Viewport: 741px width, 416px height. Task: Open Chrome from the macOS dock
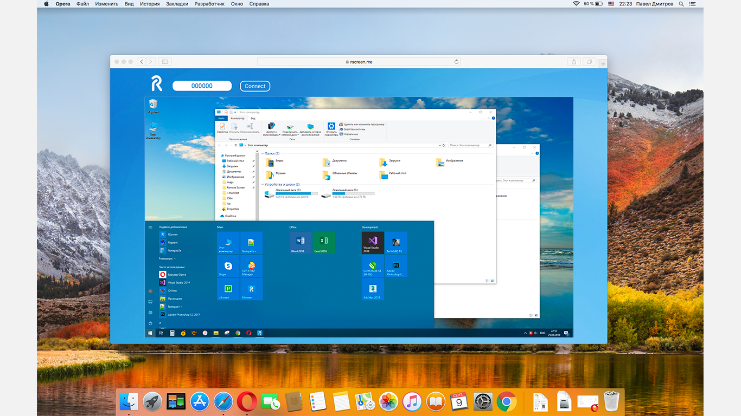click(x=506, y=402)
